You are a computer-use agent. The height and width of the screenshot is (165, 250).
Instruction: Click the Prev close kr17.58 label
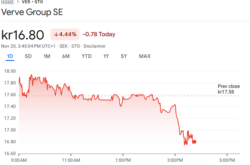[x=229, y=89]
